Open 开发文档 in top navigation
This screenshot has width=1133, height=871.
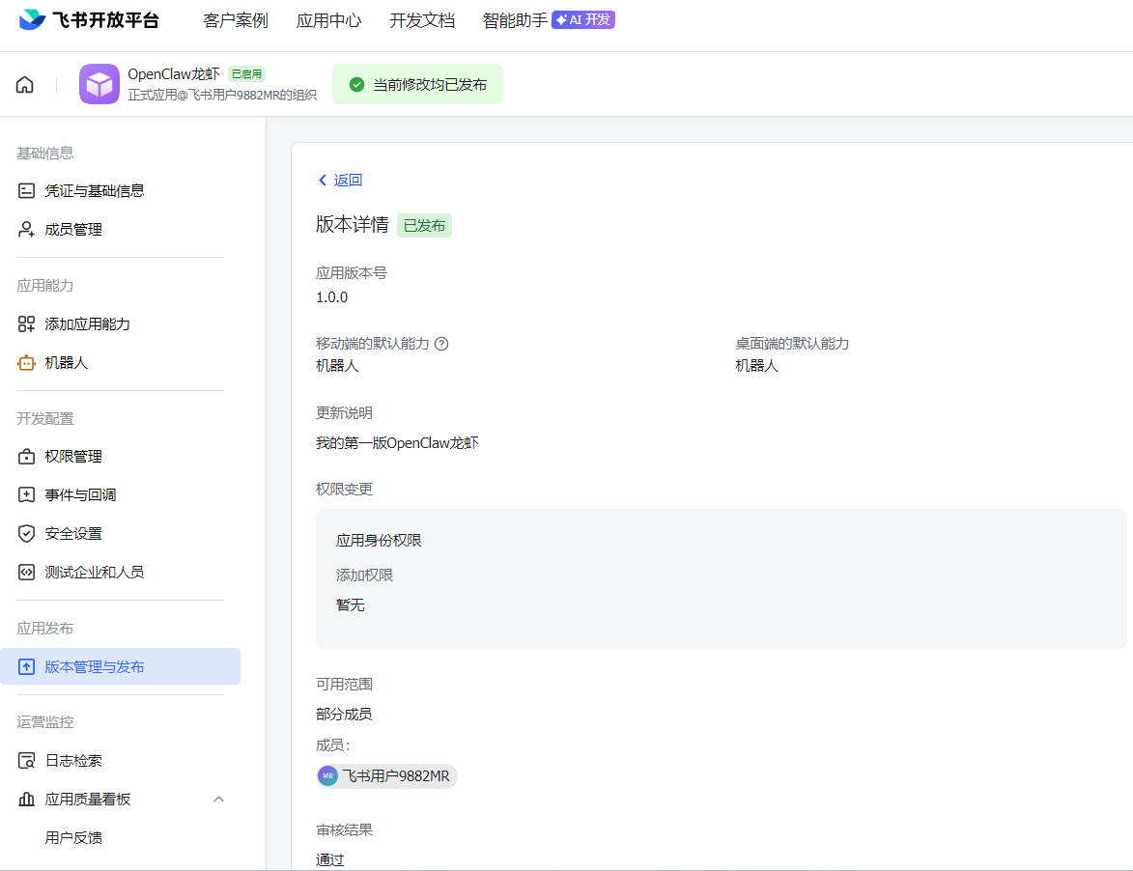tap(421, 20)
